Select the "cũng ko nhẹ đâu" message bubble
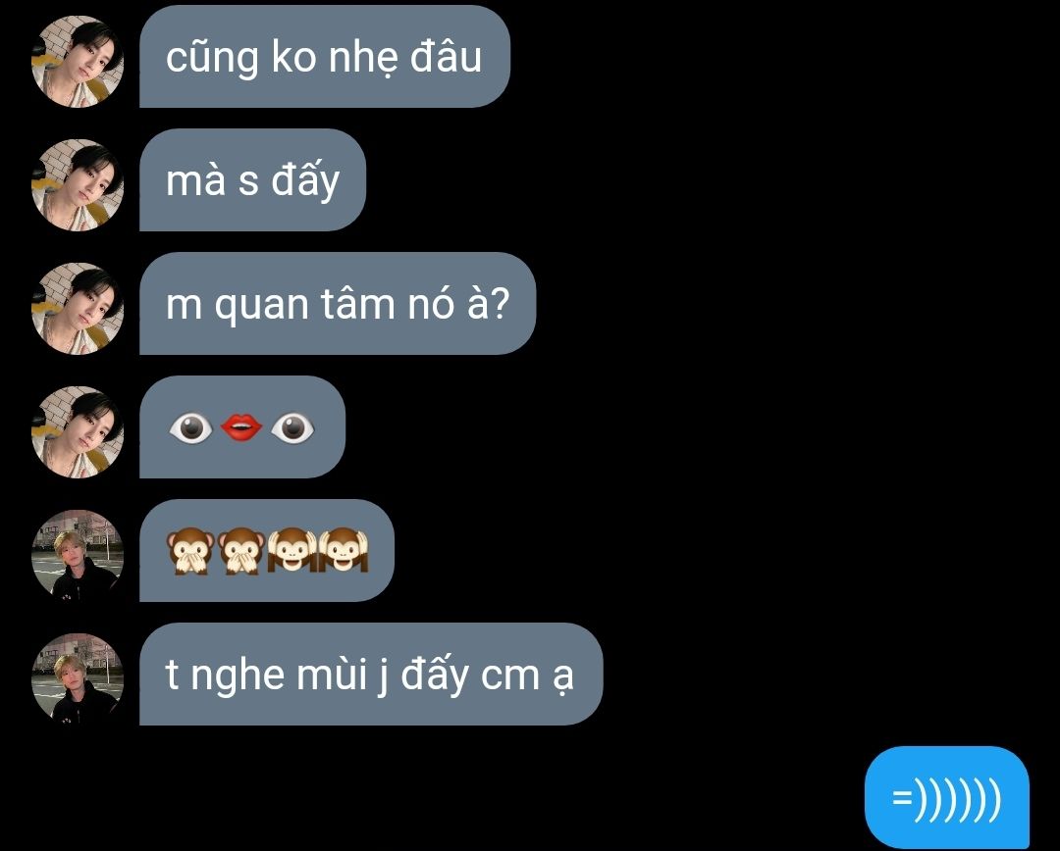Image resolution: width=1060 pixels, height=851 pixels. [x=325, y=56]
